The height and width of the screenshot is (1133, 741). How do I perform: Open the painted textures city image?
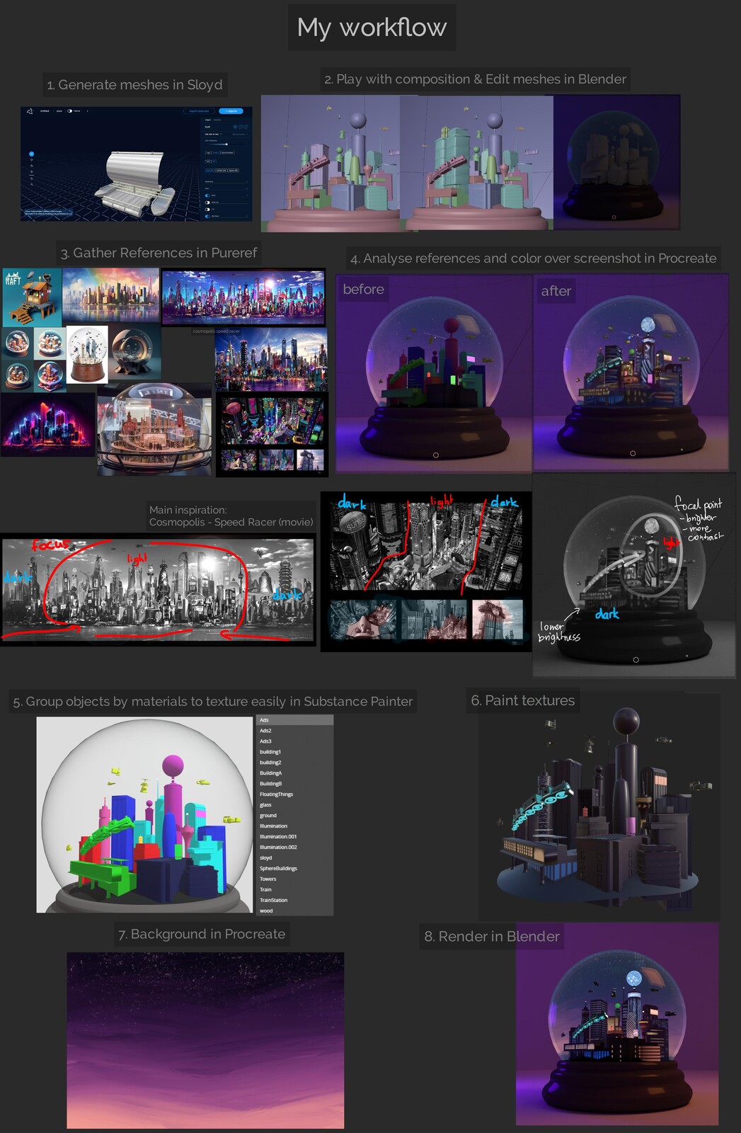click(x=599, y=807)
